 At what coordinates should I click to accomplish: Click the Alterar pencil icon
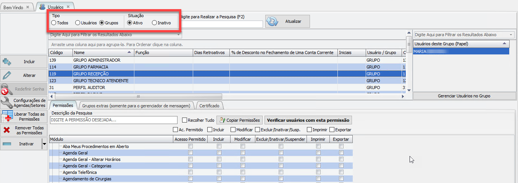pos(6,75)
